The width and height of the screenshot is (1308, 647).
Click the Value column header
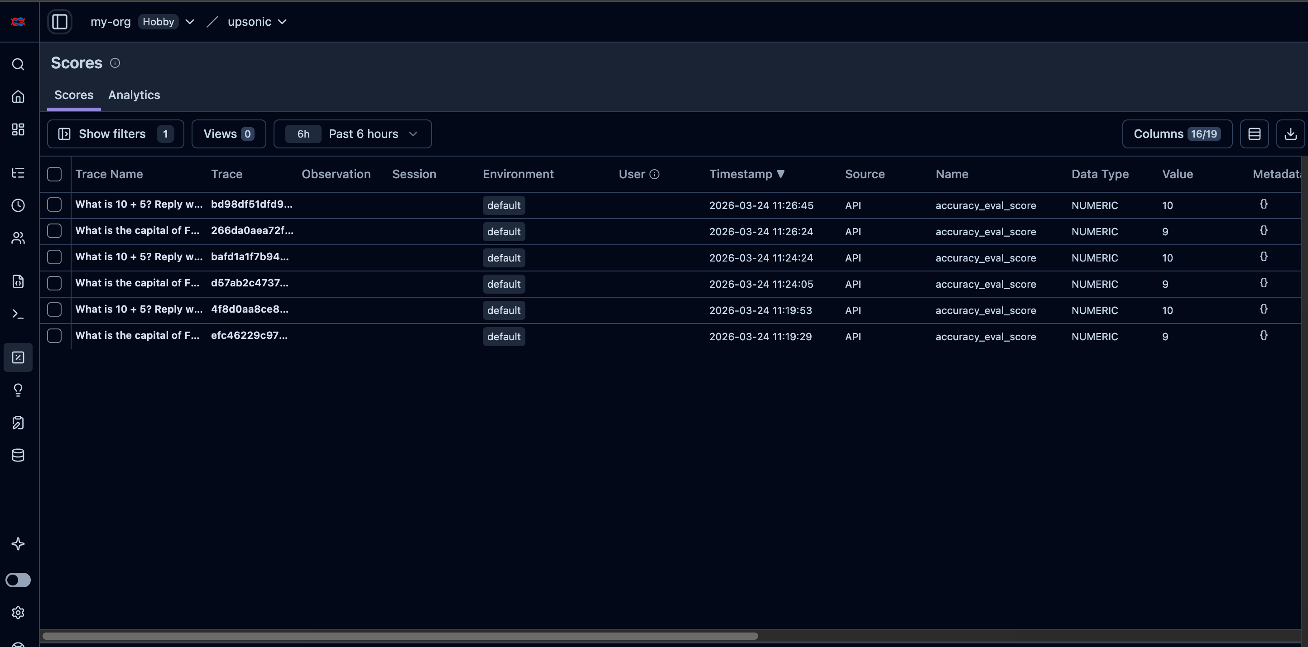(x=1178, y=175)
